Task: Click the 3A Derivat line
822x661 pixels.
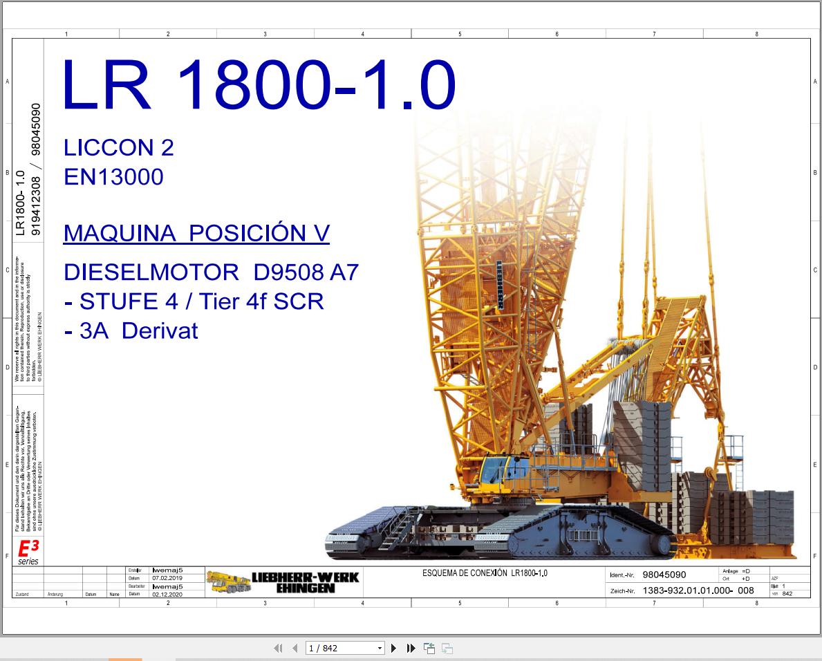Action: point(131,330)
